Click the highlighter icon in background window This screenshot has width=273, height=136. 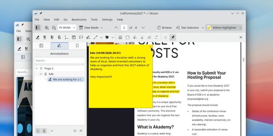click(x=19, y=49)
